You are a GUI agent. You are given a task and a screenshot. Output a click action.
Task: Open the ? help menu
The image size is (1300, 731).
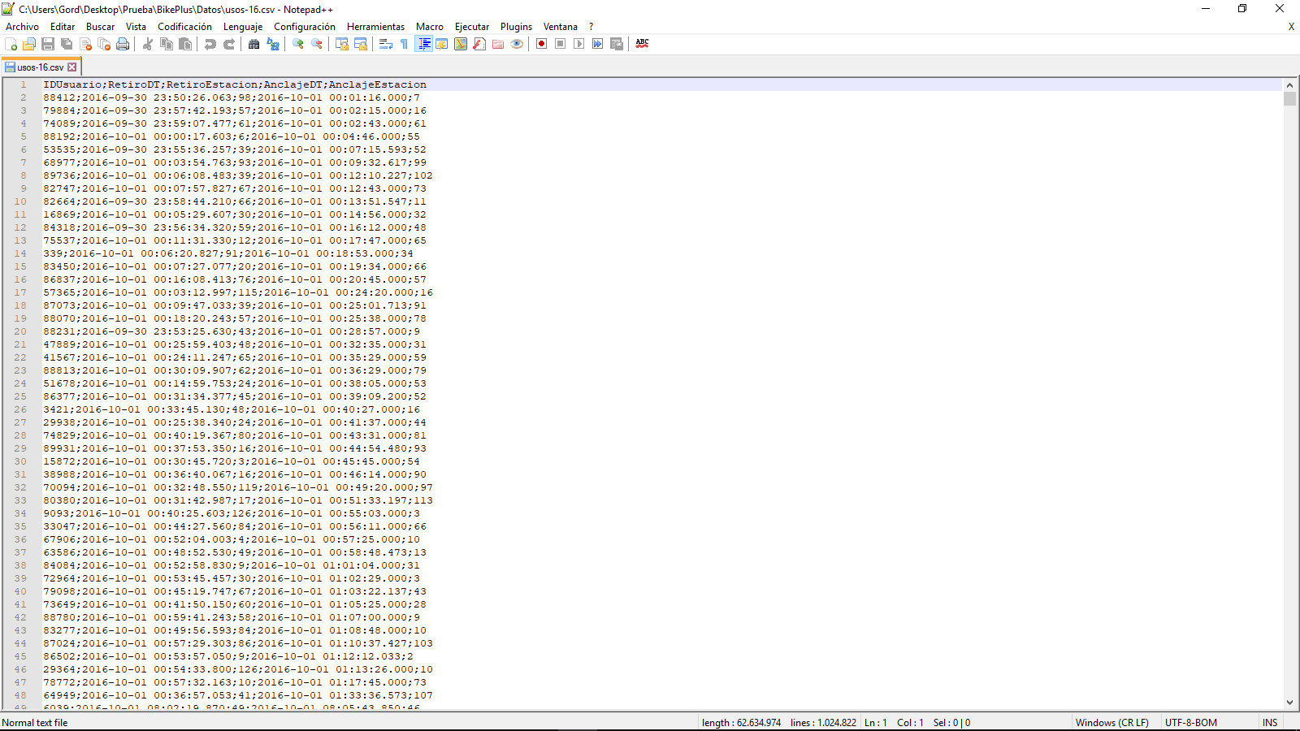point(591,27)
